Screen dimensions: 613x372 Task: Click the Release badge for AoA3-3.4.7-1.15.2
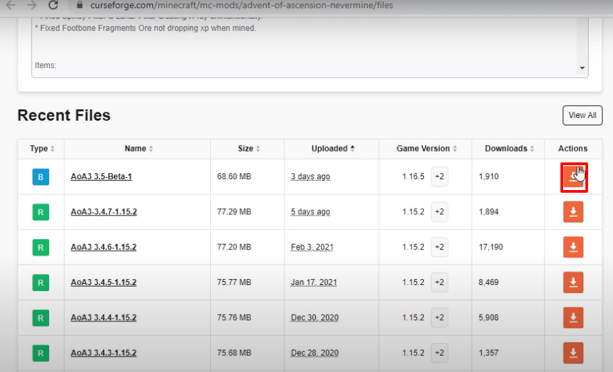pyautogui.click(x=40, y=212)
